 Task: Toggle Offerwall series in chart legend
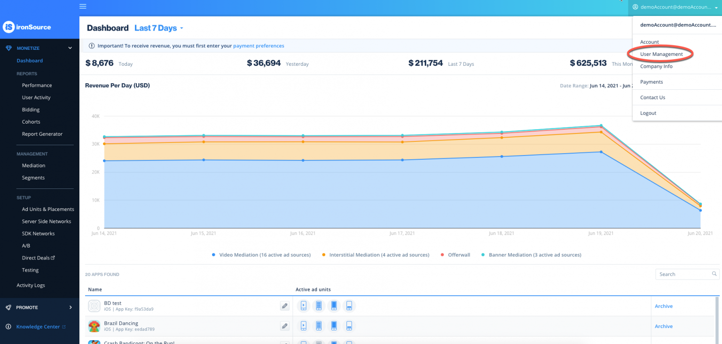click(455, 255)
